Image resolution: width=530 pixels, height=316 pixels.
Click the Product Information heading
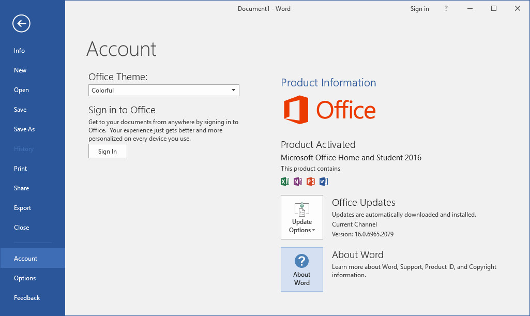click(x=328, y=82)
